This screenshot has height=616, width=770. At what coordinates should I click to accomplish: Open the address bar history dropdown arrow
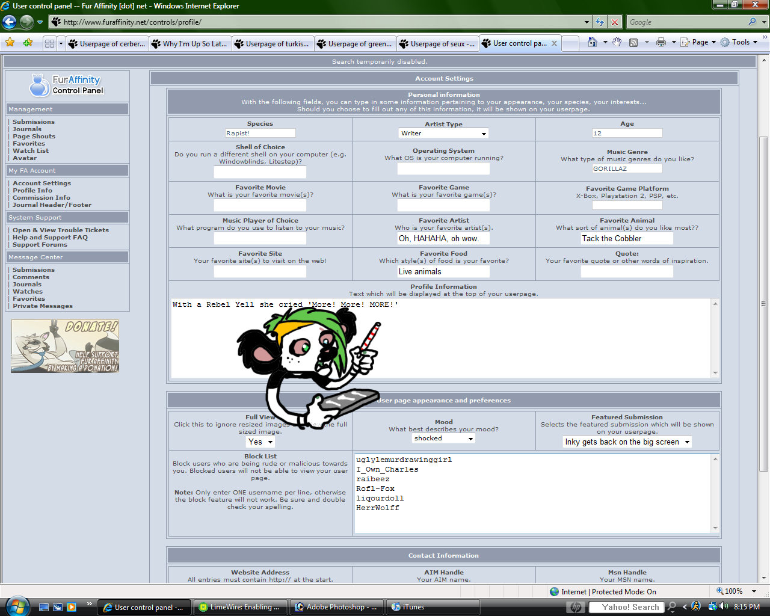click(x=587, y=22)
